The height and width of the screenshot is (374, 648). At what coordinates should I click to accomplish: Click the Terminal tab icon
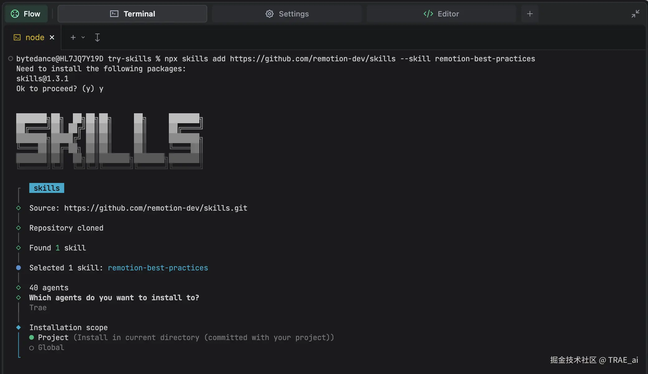pos(114,14)
